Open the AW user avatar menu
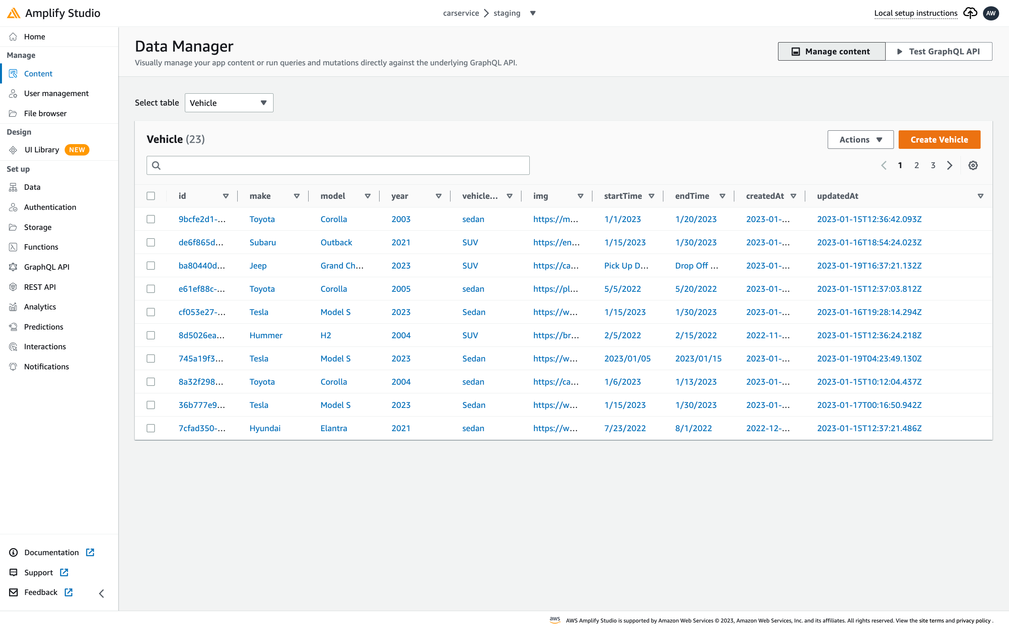 point(990,13)
